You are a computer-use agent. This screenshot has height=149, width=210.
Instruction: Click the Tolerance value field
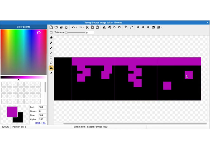[x=90, y=32]
